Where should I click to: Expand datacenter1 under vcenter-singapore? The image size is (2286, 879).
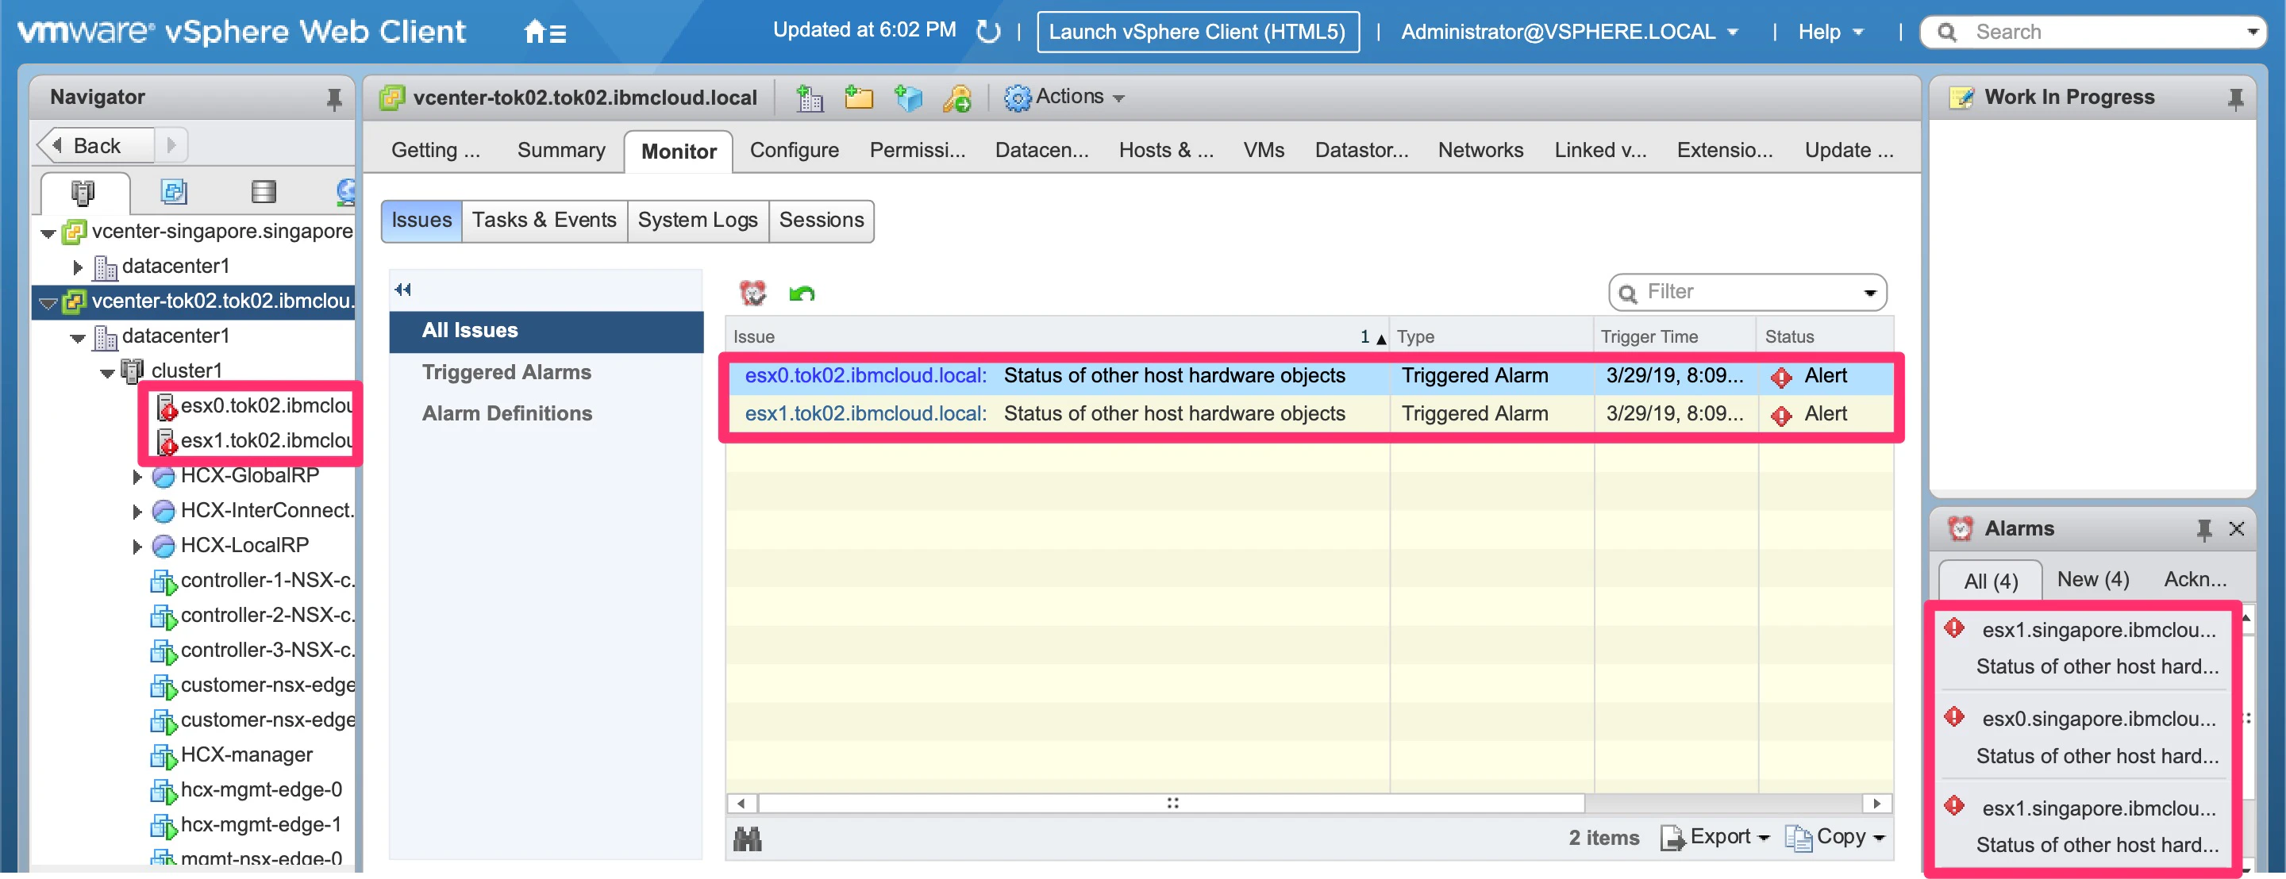tap(77, 267)
